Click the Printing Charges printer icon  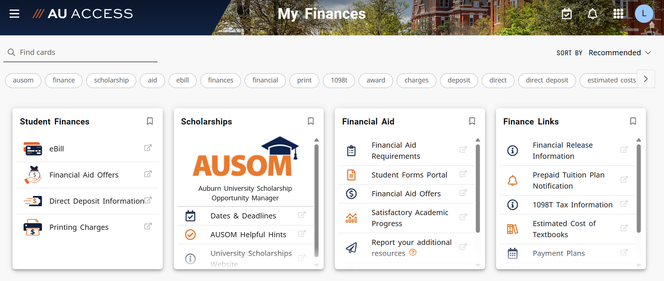click(32, 227)
